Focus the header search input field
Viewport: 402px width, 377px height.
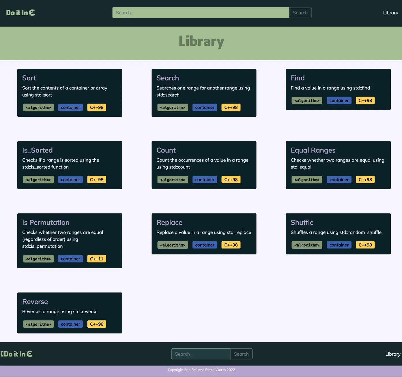[201, 13]
